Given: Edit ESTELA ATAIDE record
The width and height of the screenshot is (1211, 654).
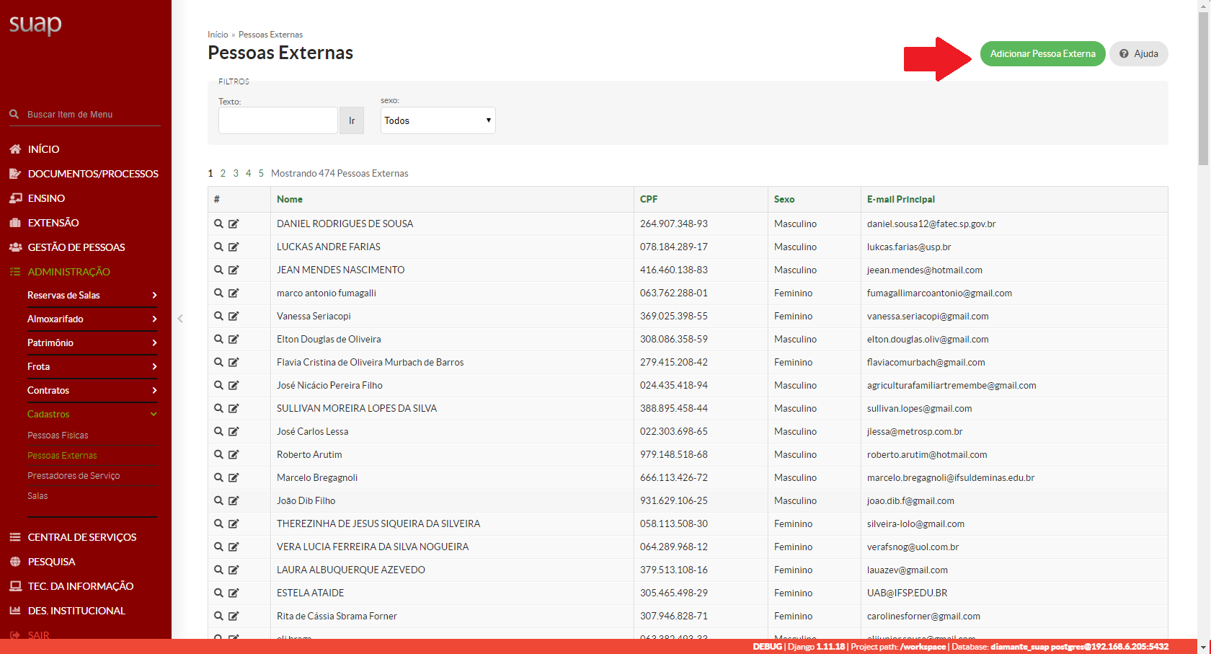Looking at the screenshot, I should coord(234,593).
